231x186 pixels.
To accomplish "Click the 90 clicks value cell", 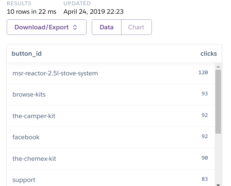I will pos(205,158).
